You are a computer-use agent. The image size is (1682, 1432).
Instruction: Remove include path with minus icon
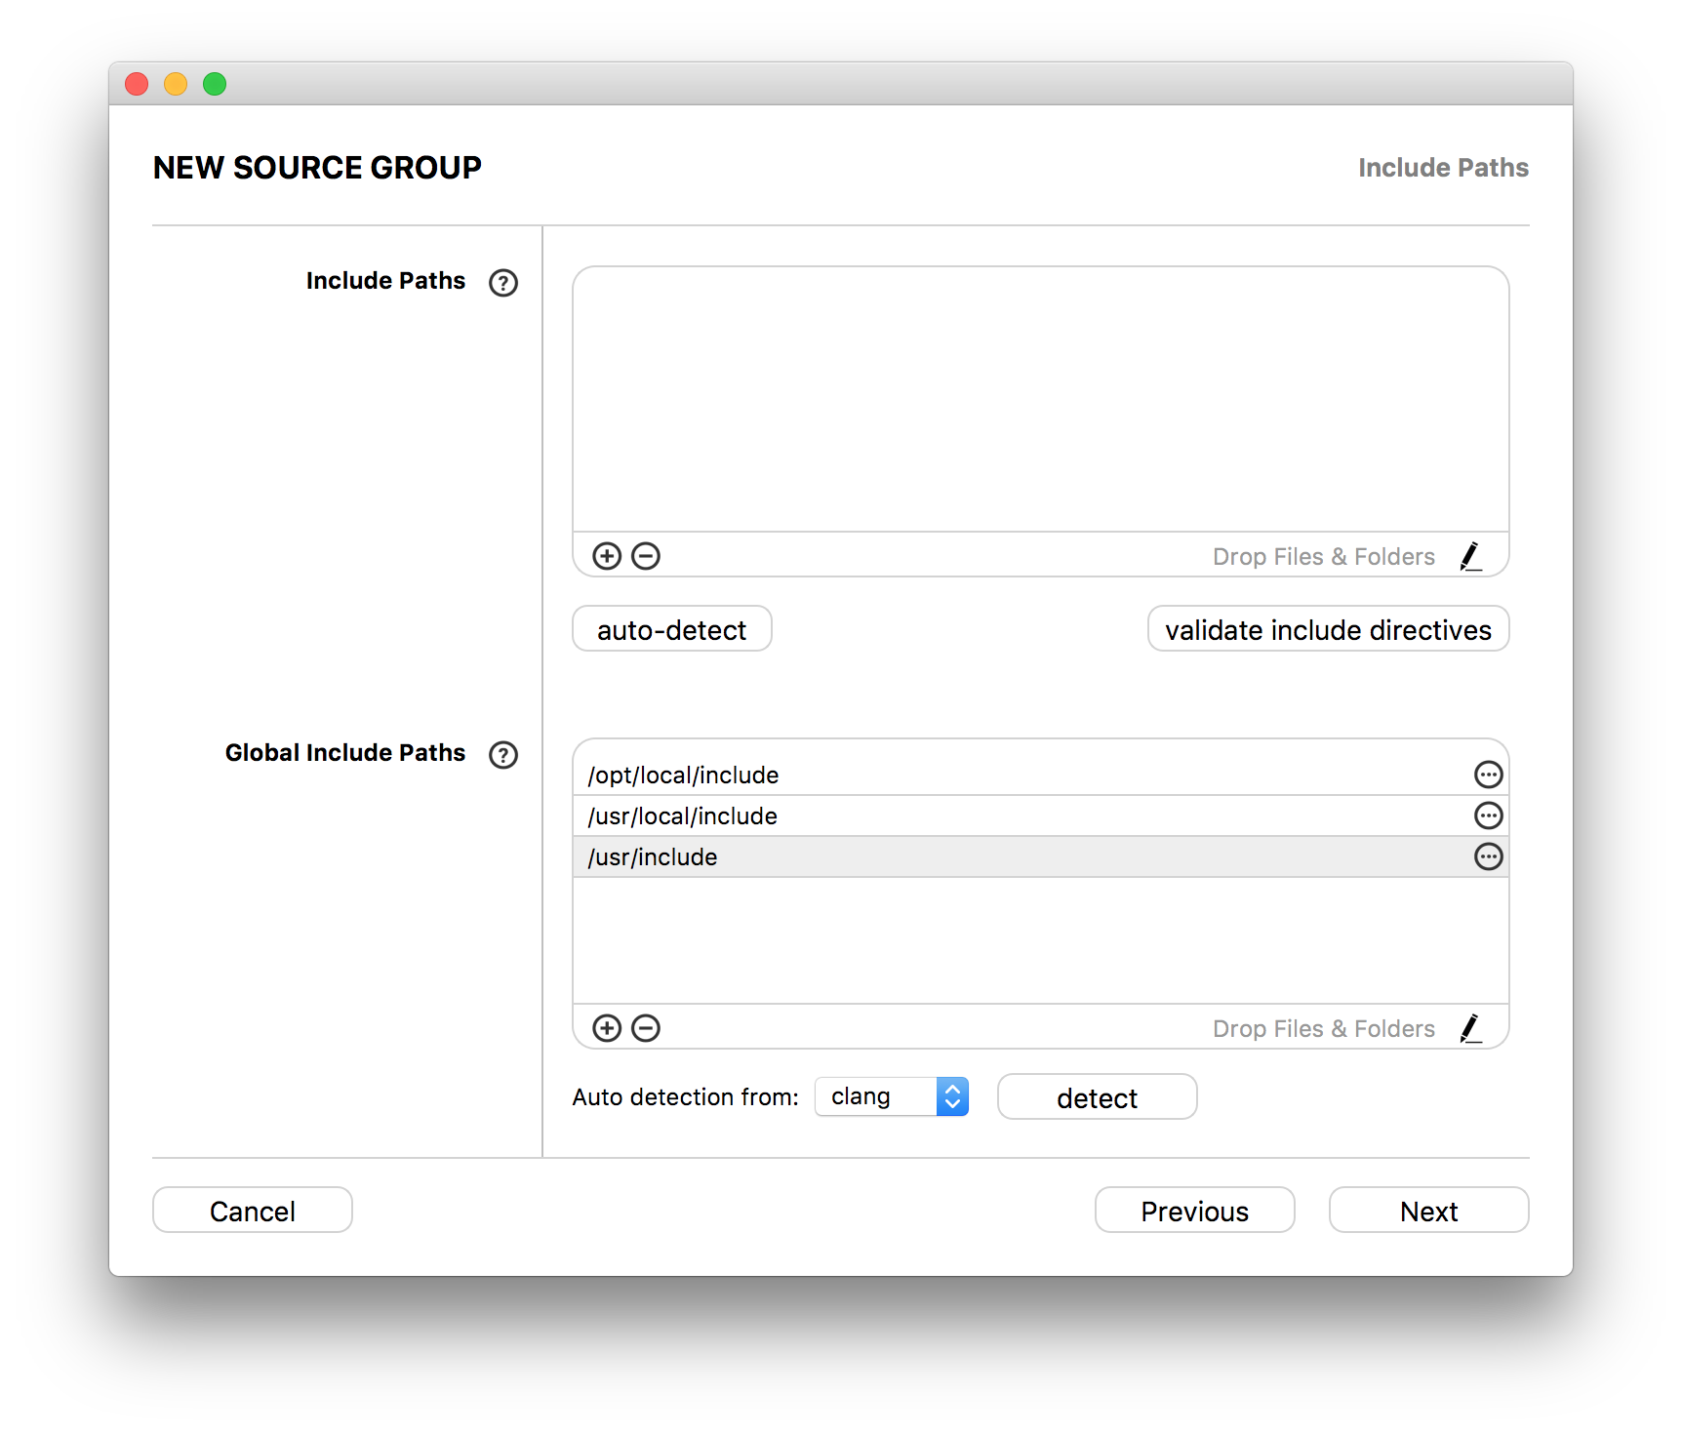646,556
